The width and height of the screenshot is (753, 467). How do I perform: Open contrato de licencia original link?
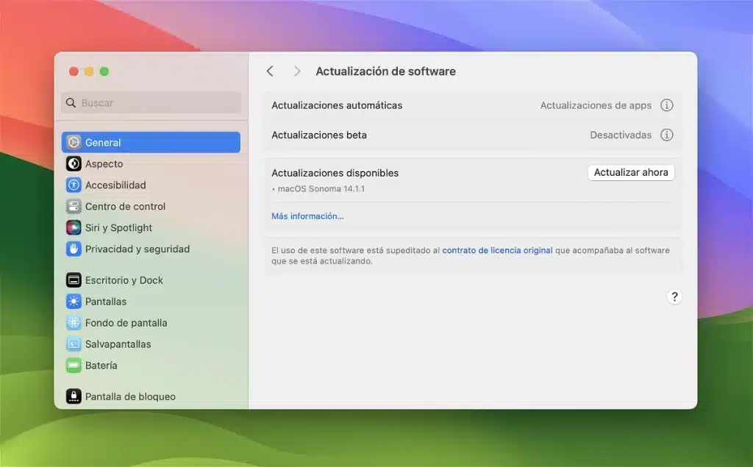coord(497,250)
